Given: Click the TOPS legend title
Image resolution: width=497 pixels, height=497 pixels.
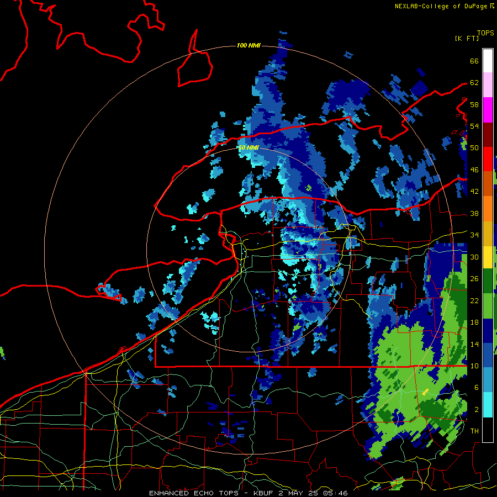Looking at the screenshot, I should 485,33.
